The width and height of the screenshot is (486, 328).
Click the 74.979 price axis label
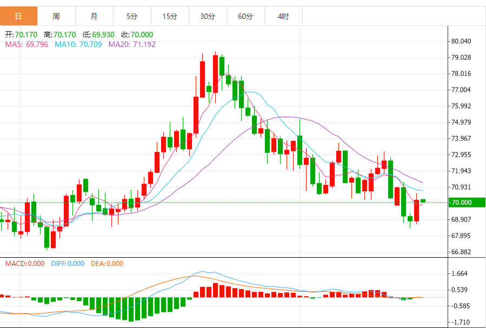click(461, 122)
